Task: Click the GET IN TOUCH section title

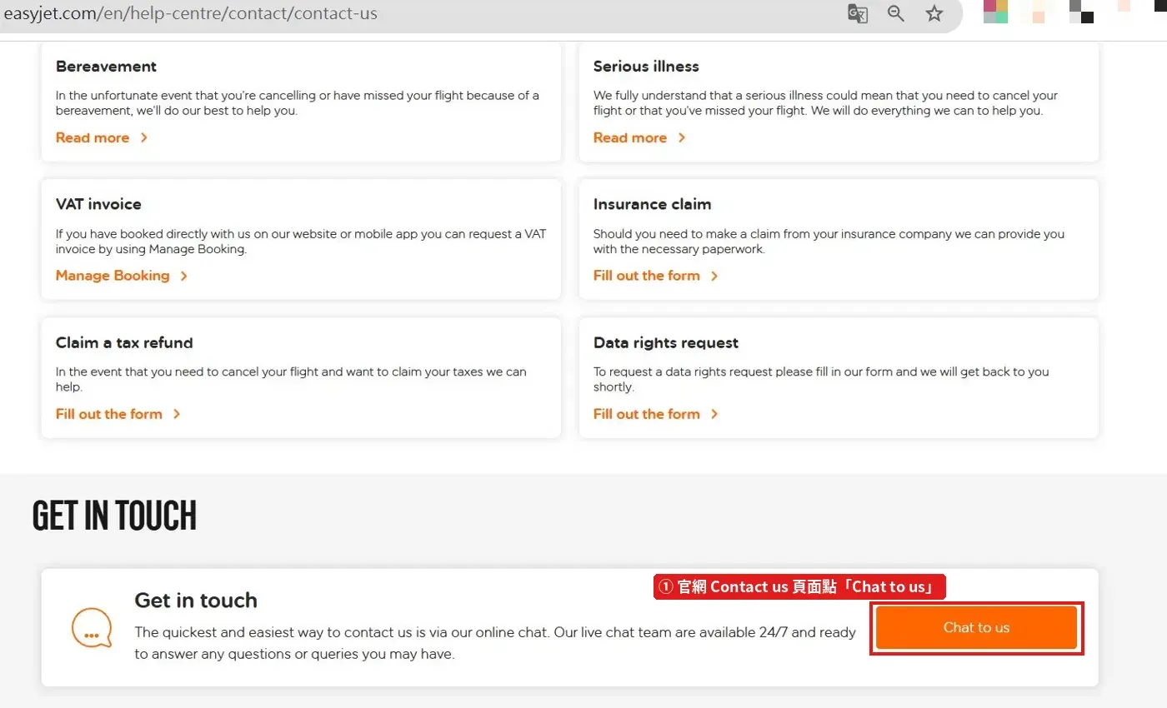Action: pos(114,516)
